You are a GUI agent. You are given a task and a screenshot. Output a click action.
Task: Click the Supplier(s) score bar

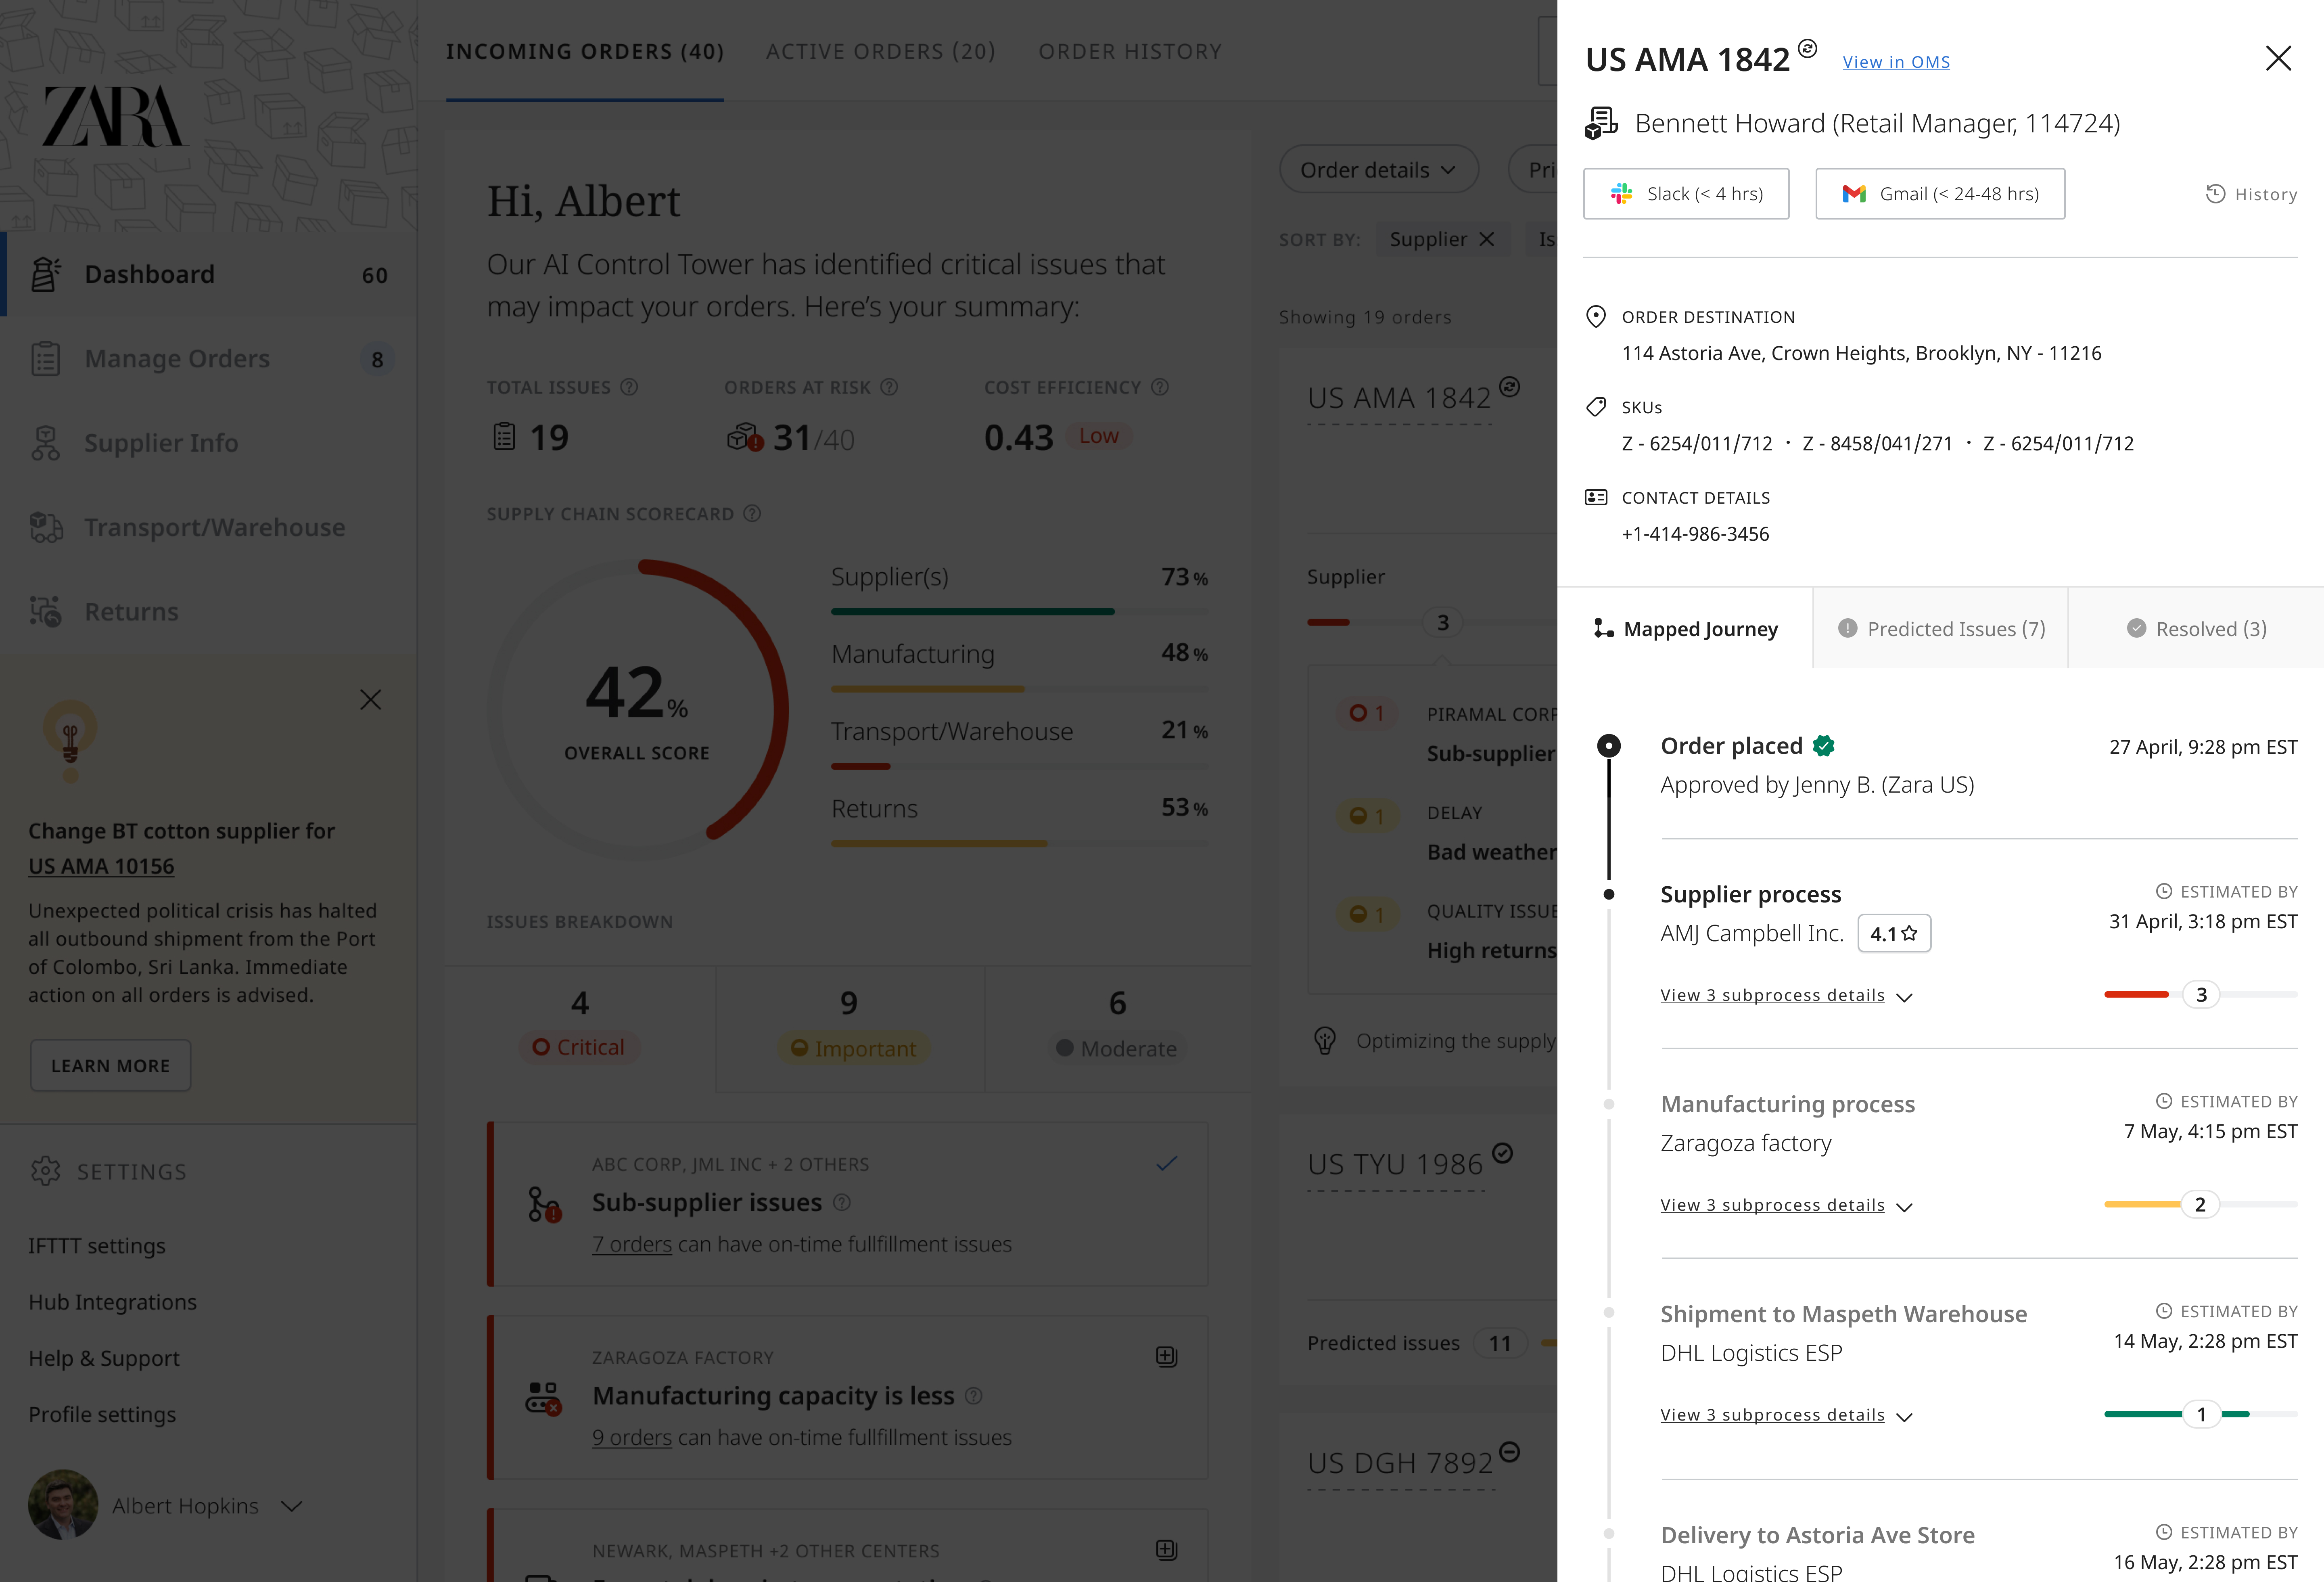tap(1019, 611)
